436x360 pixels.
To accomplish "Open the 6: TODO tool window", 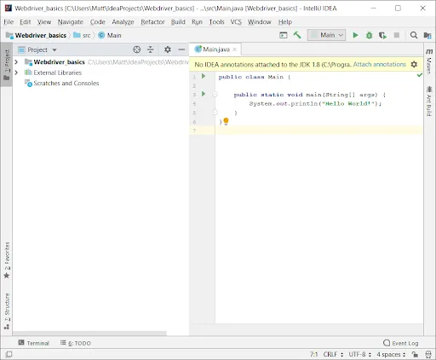I will tap(76, 343).
